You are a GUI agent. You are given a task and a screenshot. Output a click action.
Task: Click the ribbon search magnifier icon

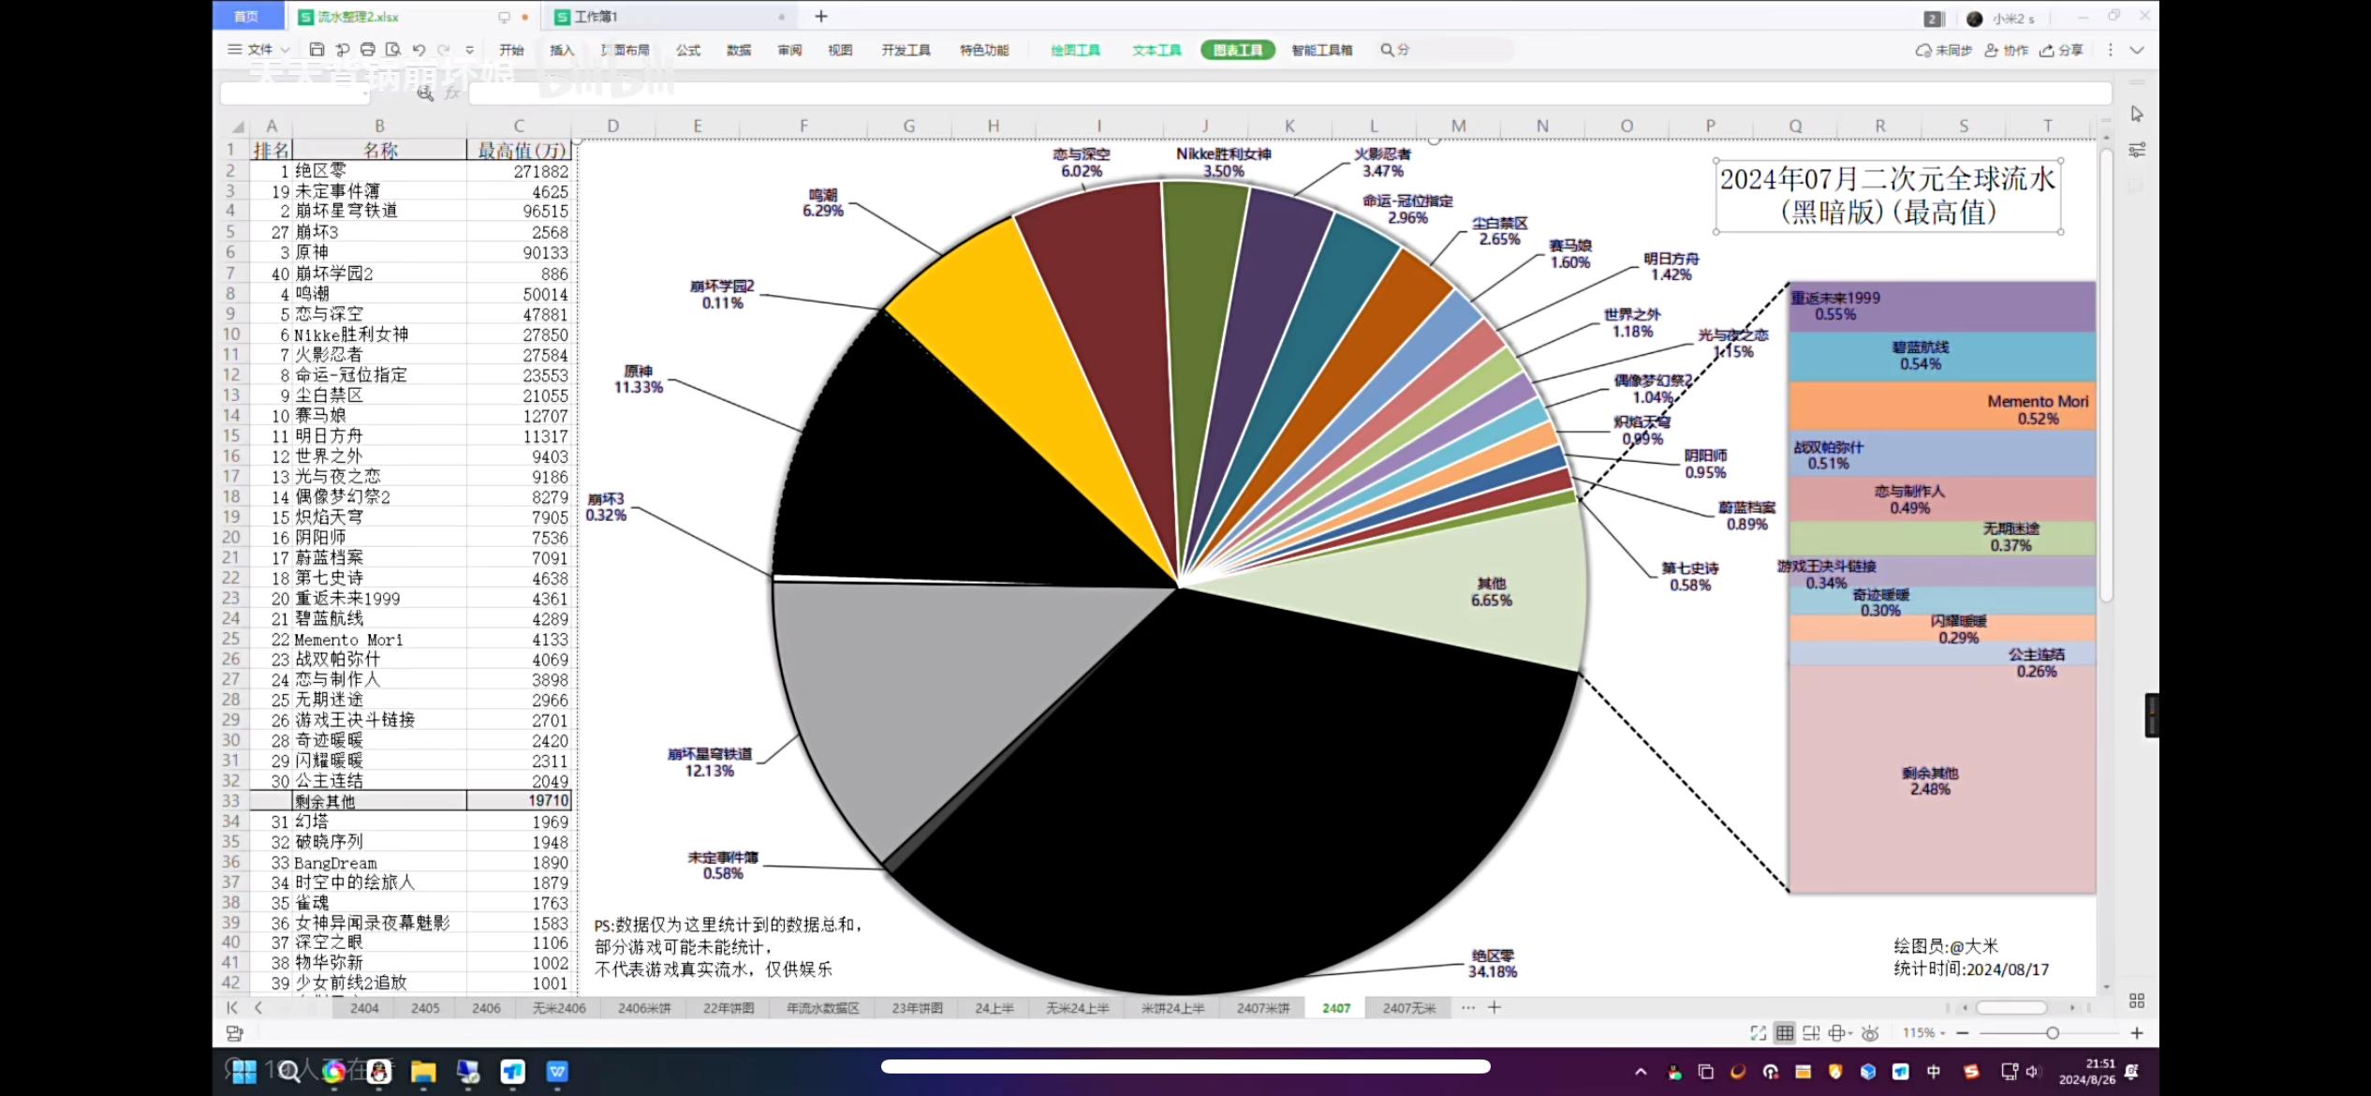1387,50
